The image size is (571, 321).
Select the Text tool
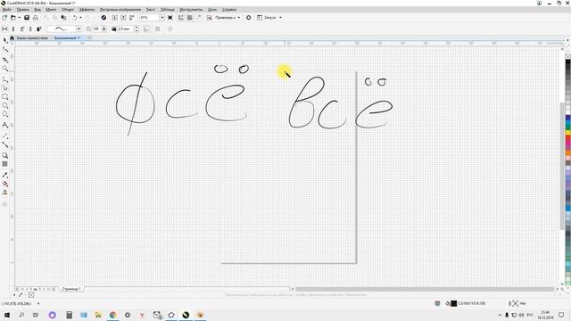click(x=5, y=125)
